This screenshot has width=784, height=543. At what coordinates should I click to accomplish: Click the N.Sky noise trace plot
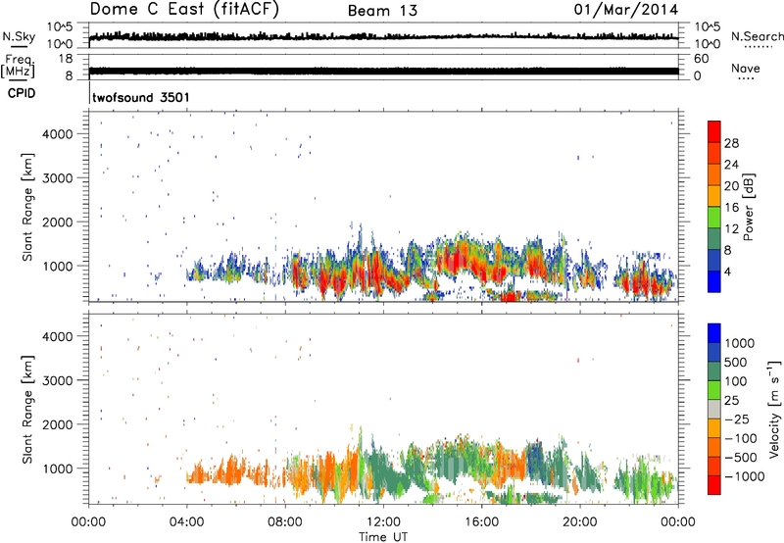(383, 36)
